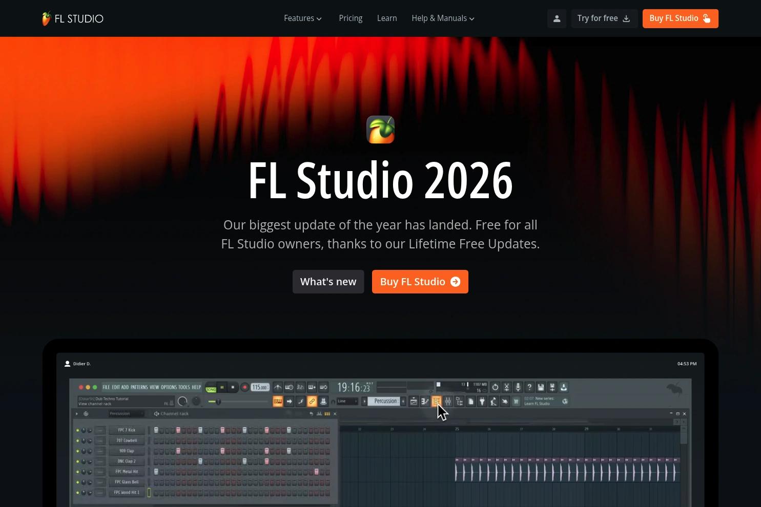
Task: Open the PATTERNS menu in FL Studio
Action: (x=139, y=387)
